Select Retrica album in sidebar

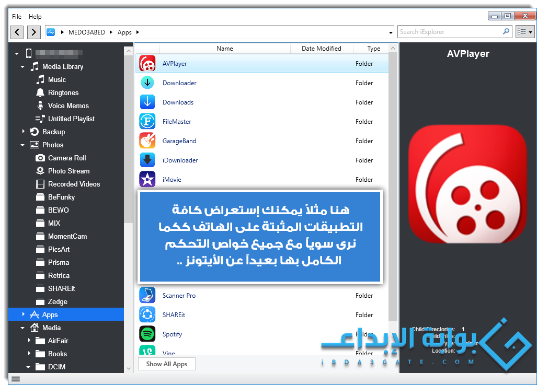click(x=59, y=275)
